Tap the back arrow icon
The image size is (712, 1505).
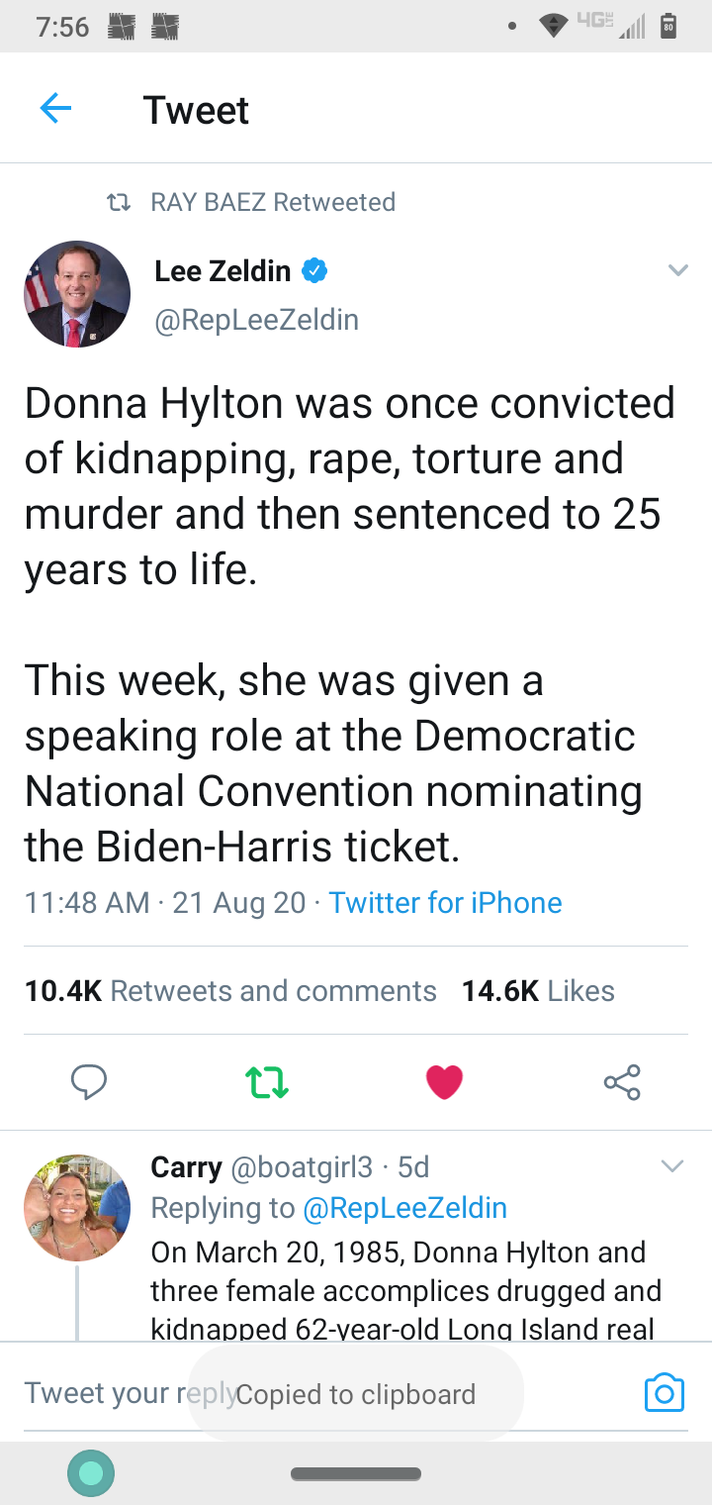tap(55, 108)
